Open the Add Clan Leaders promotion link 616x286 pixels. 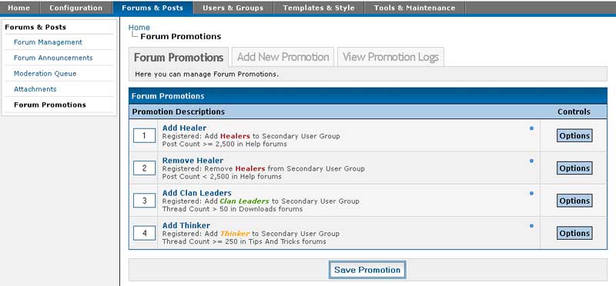[197, 193]
